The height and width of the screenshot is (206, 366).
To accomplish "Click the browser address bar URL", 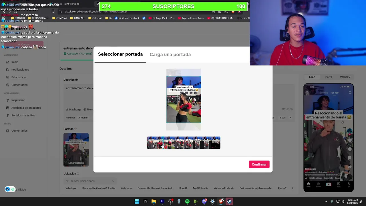I will (x=96, y=11).
